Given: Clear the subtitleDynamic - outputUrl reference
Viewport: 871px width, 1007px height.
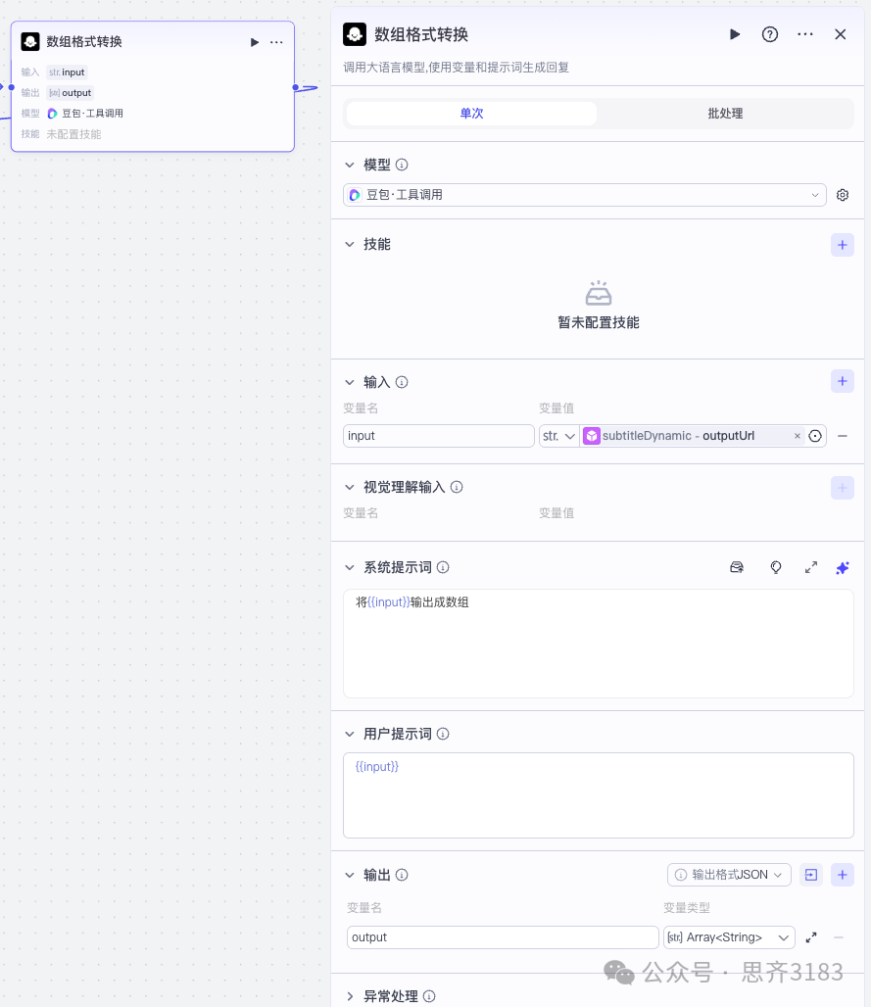Looking at the screenshot, I should [798, 436].
